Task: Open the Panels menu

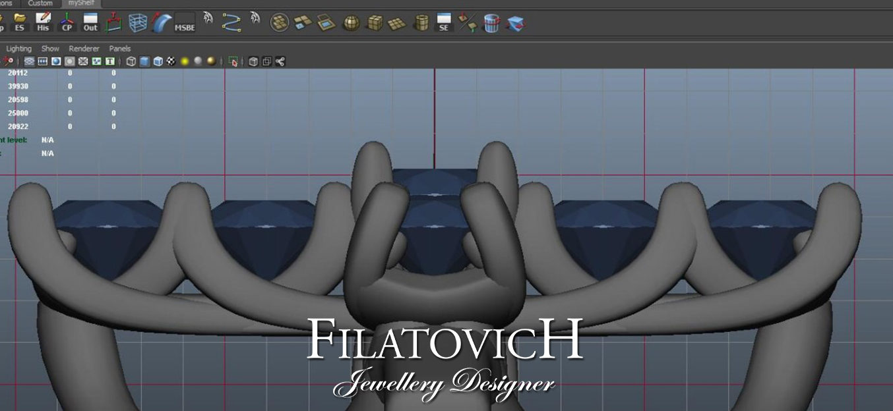Action: (x=120, y=49)
